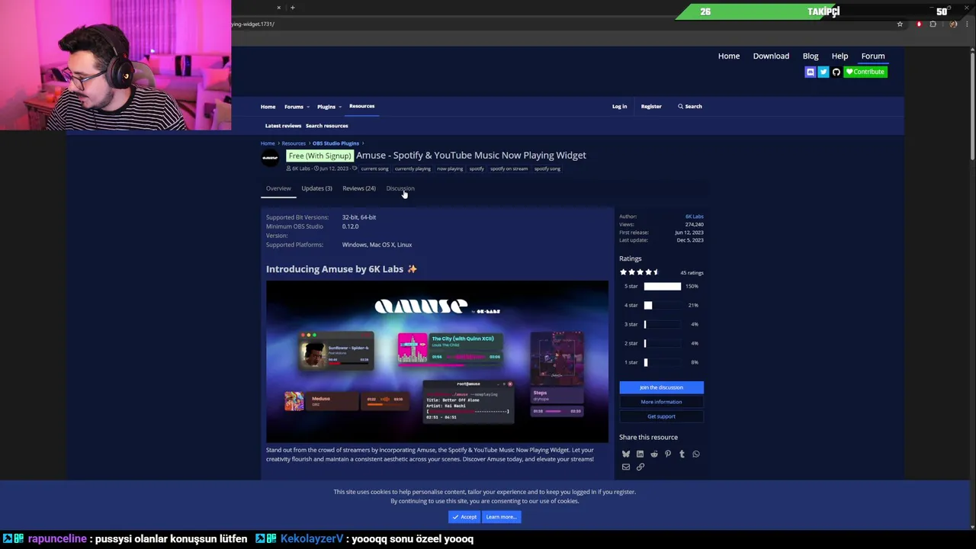
Task: Click the Resources breadcrumb link
Action: [x=294, y=143]
